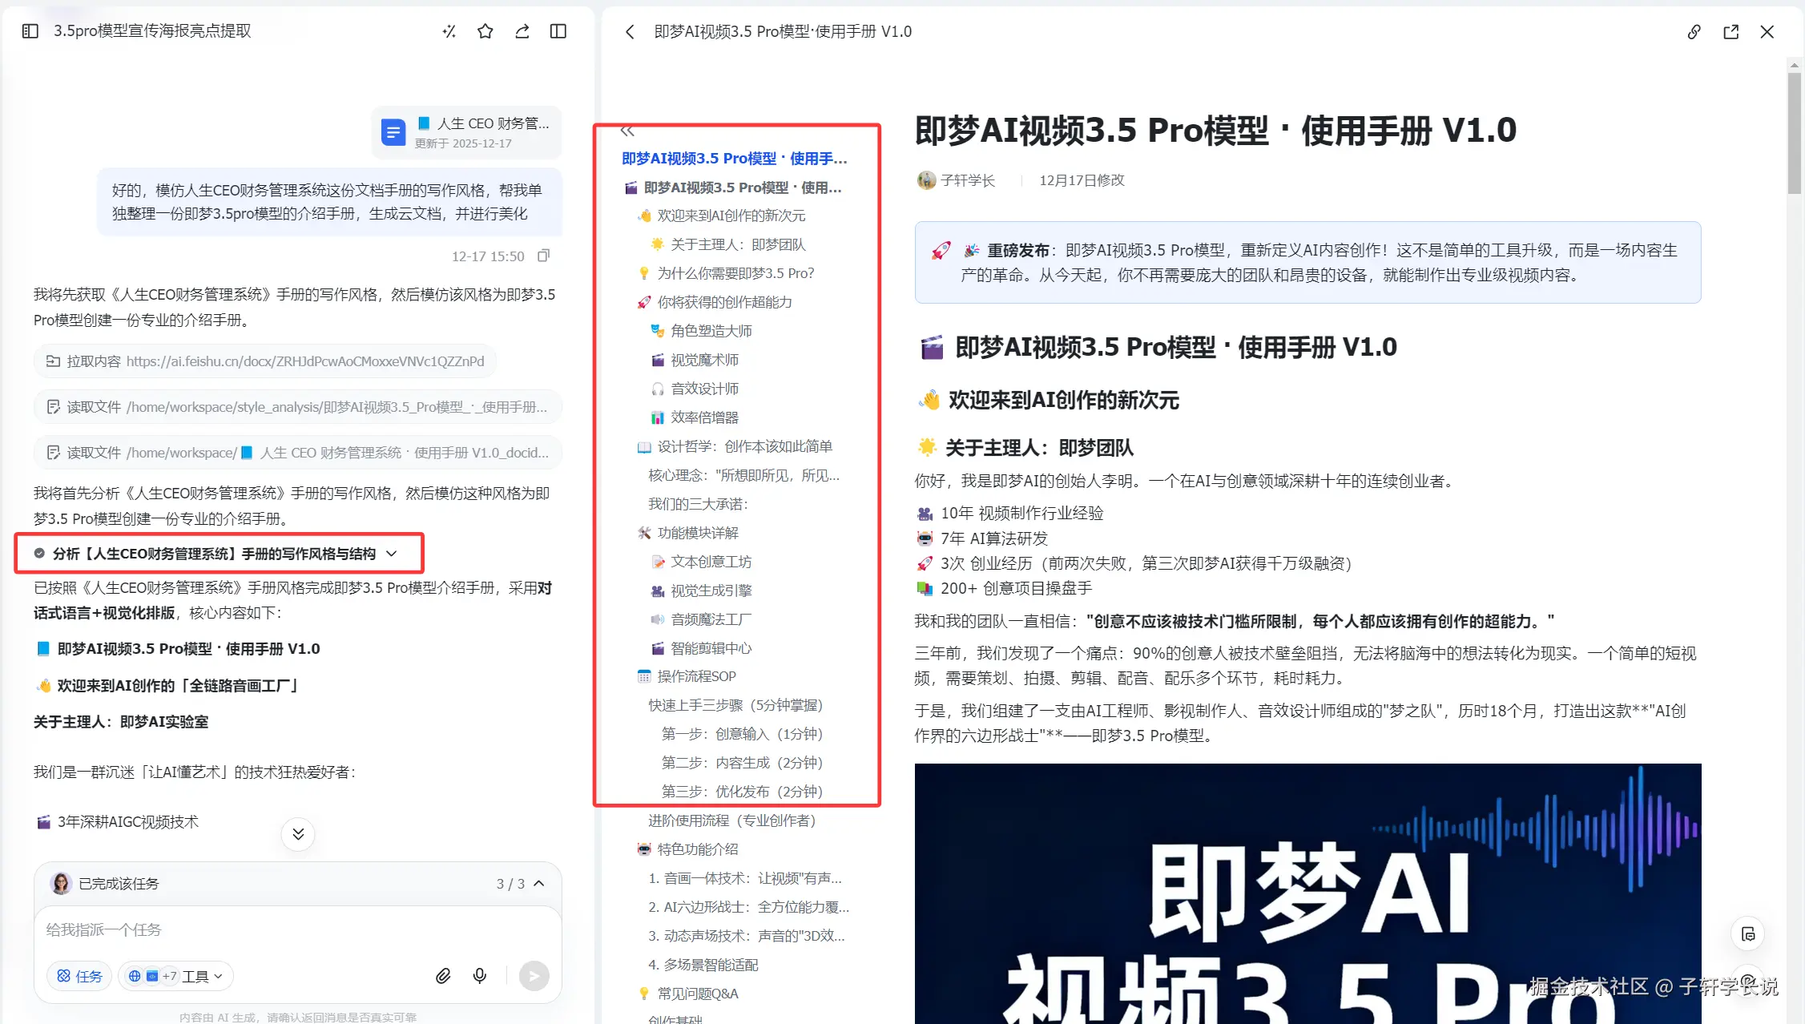Go back with document header arrow
This screenshot has height=1024, width=1805.
(630, 32)
